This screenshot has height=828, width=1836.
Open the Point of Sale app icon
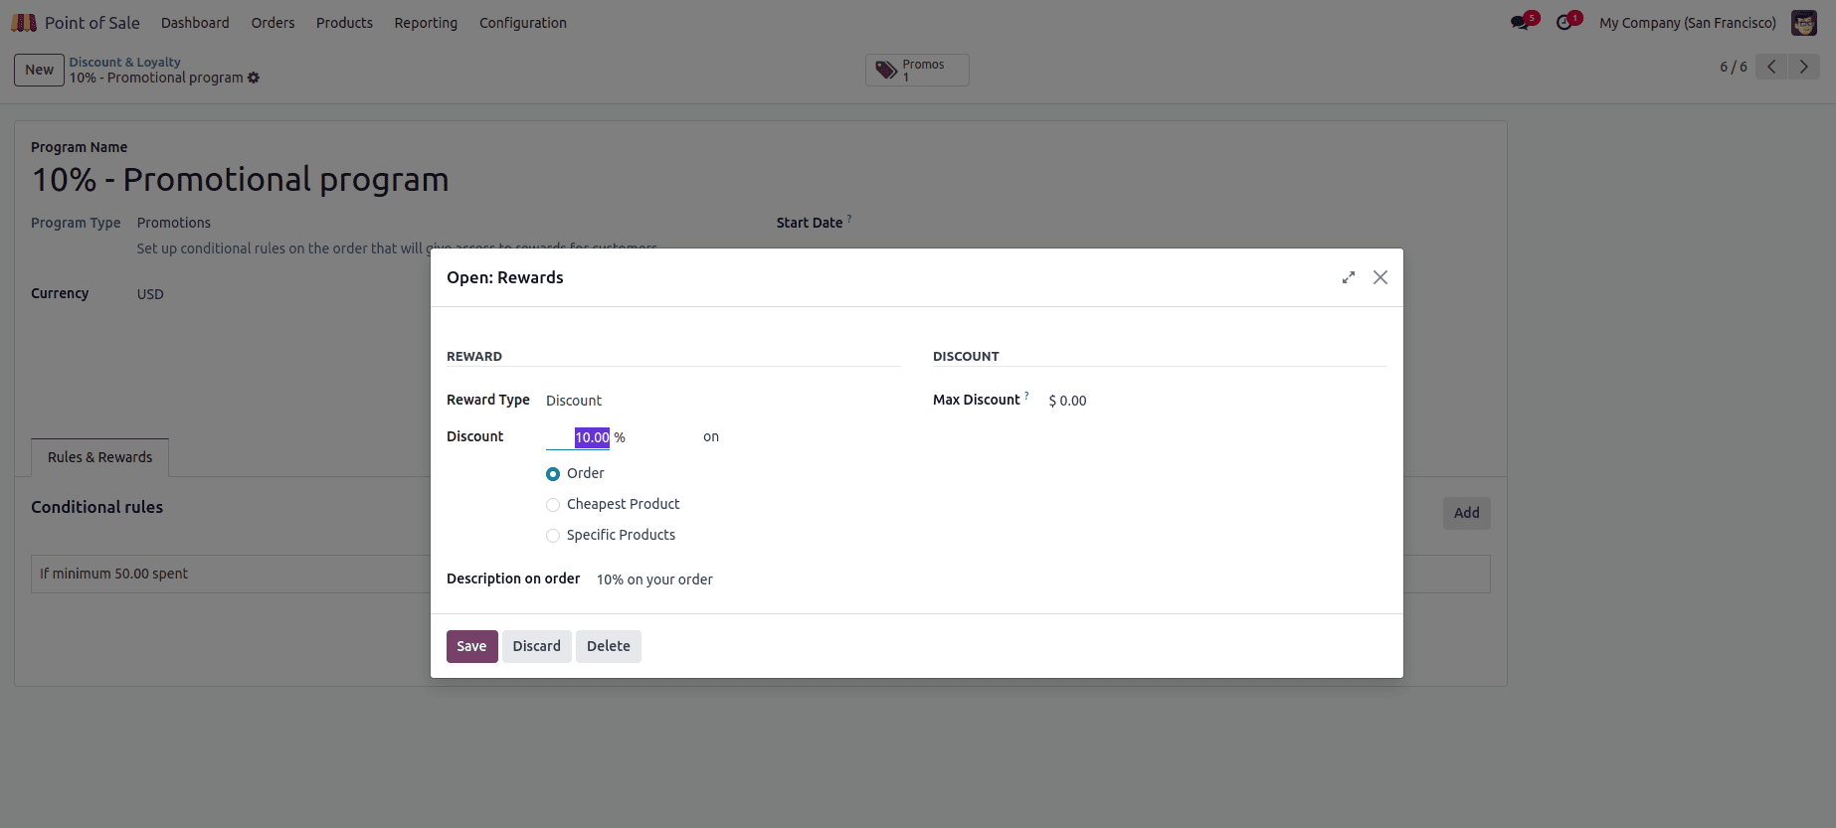coord(24,22)
